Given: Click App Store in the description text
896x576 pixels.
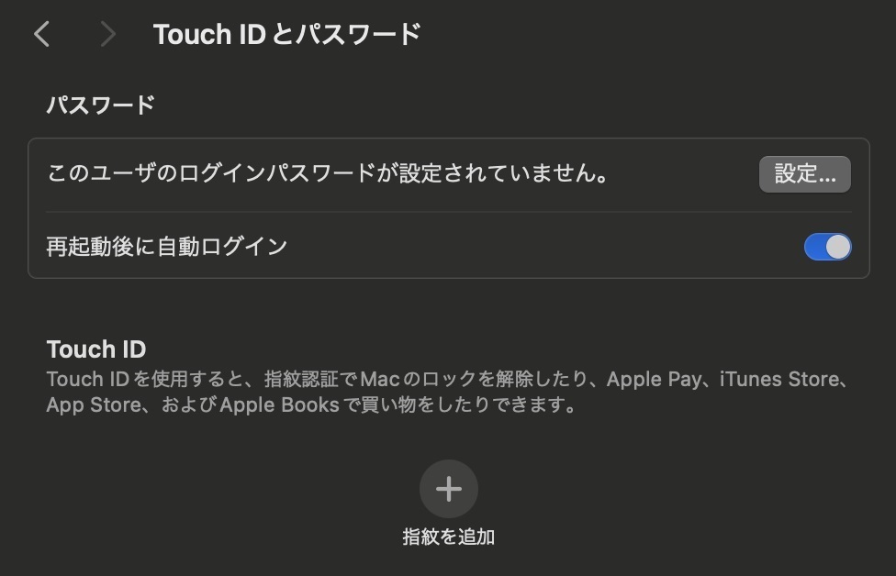Looking at the screenshot, I should pos(94,405).
